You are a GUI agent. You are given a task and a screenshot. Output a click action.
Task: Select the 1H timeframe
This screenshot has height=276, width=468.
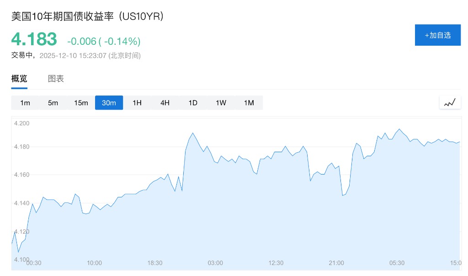(137, 103)
